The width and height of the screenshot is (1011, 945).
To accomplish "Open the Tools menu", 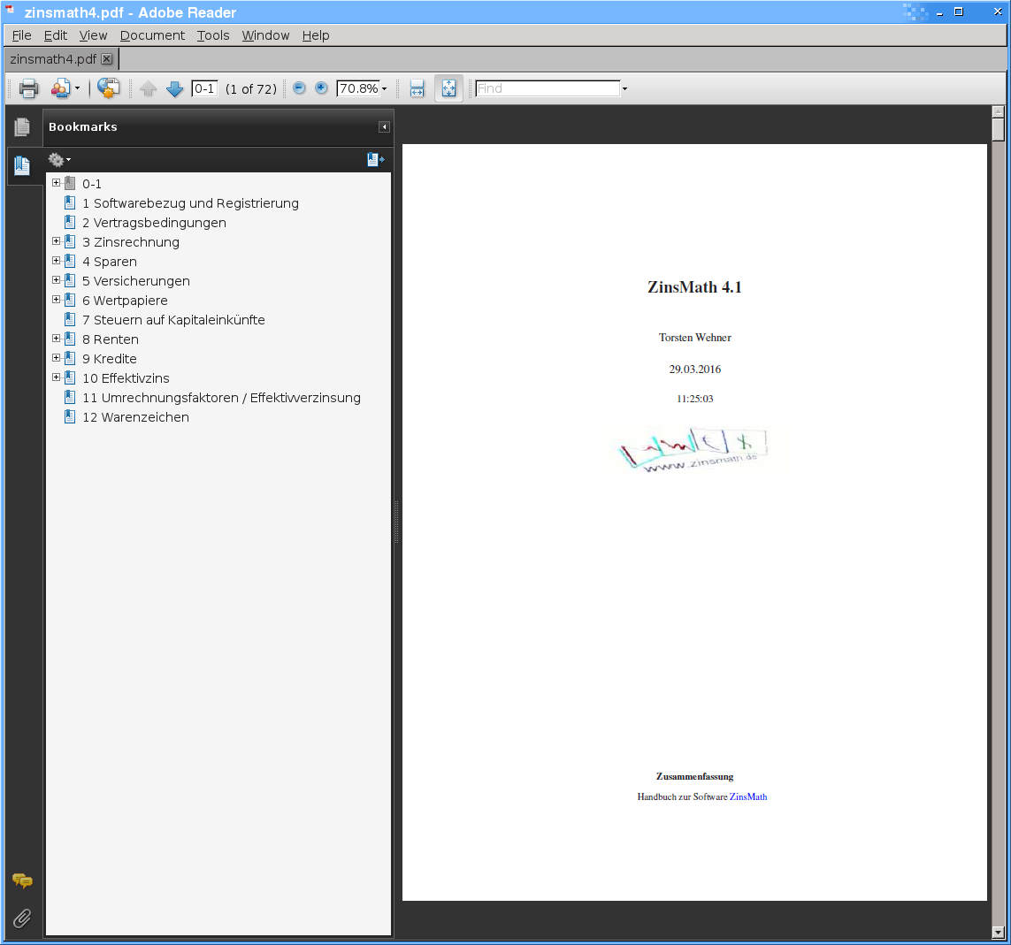I will 213,35.
